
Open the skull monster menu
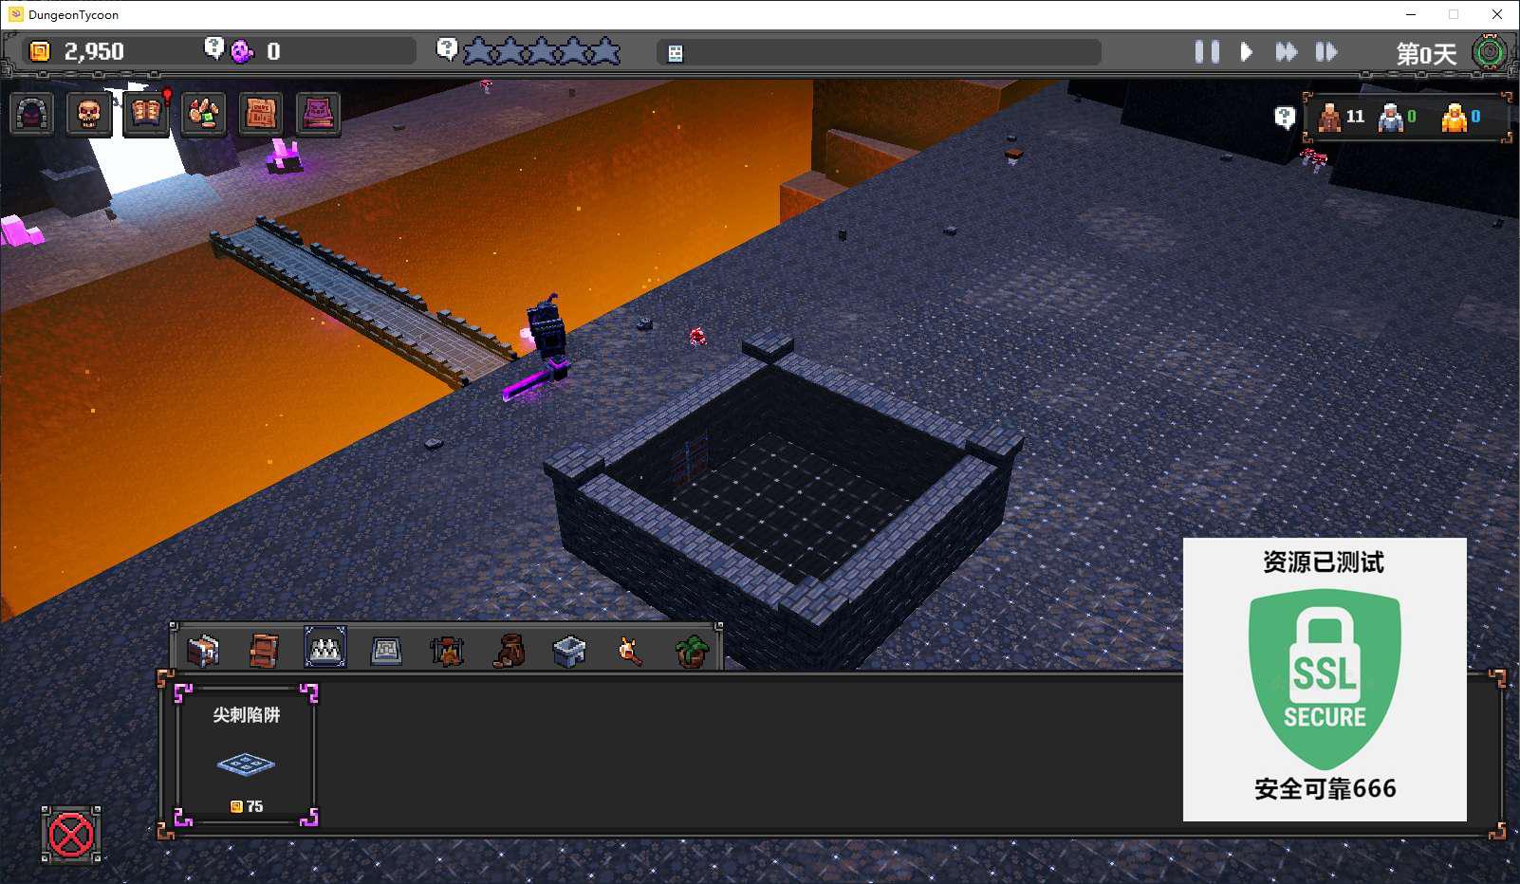click(89, 115)
